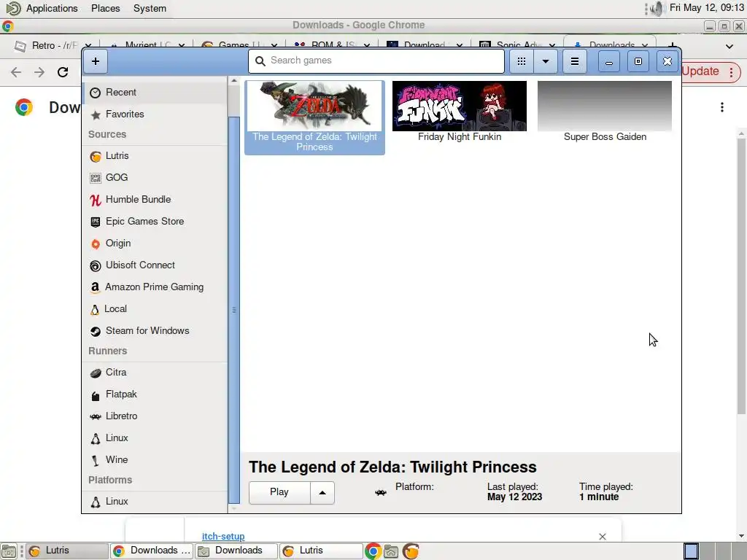Open the Steam for Windows source

pyautogui.click(x=155, y=331)
